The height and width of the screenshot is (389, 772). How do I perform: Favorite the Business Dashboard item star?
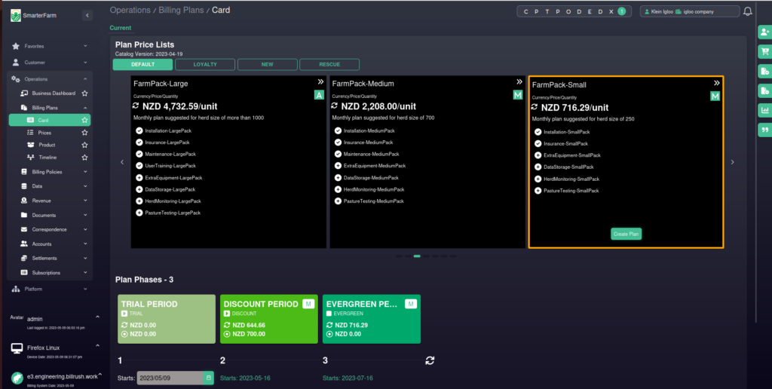(x=84, y=93)
